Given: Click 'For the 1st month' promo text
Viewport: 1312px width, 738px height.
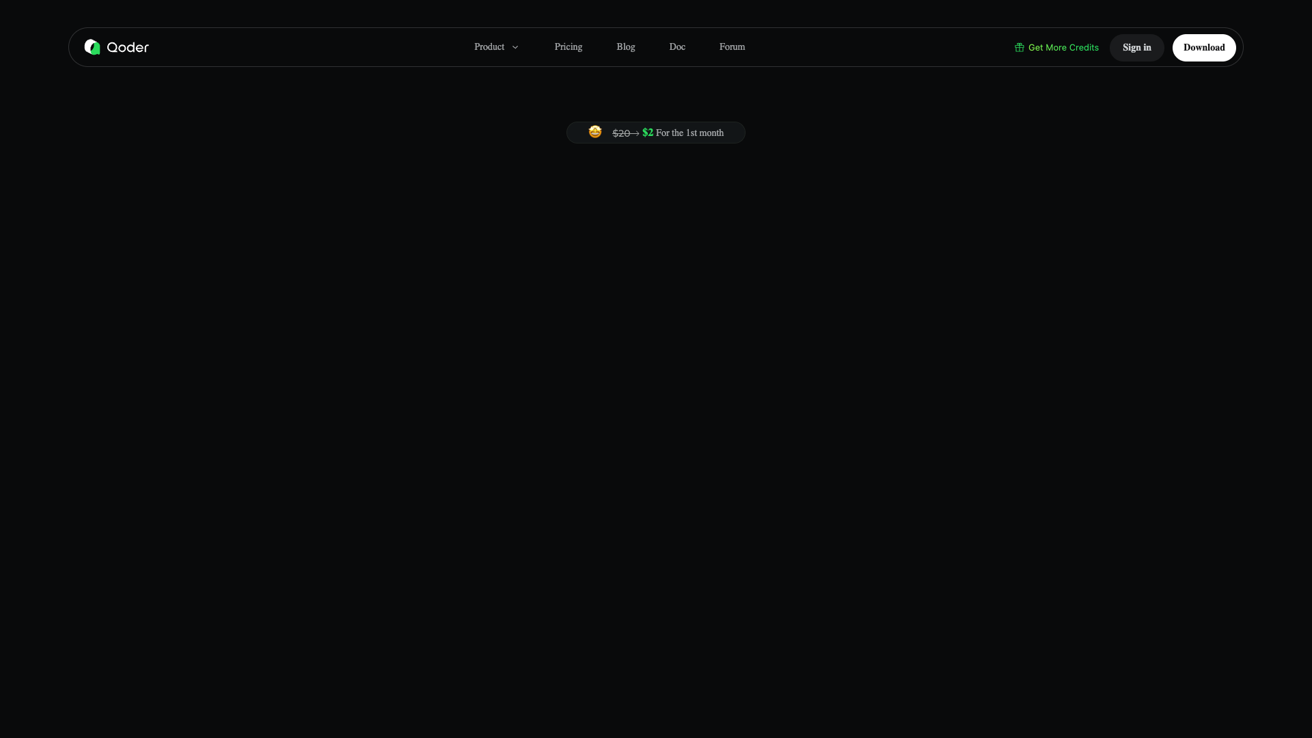Looking at the screenshot, I should coord(689,133).
